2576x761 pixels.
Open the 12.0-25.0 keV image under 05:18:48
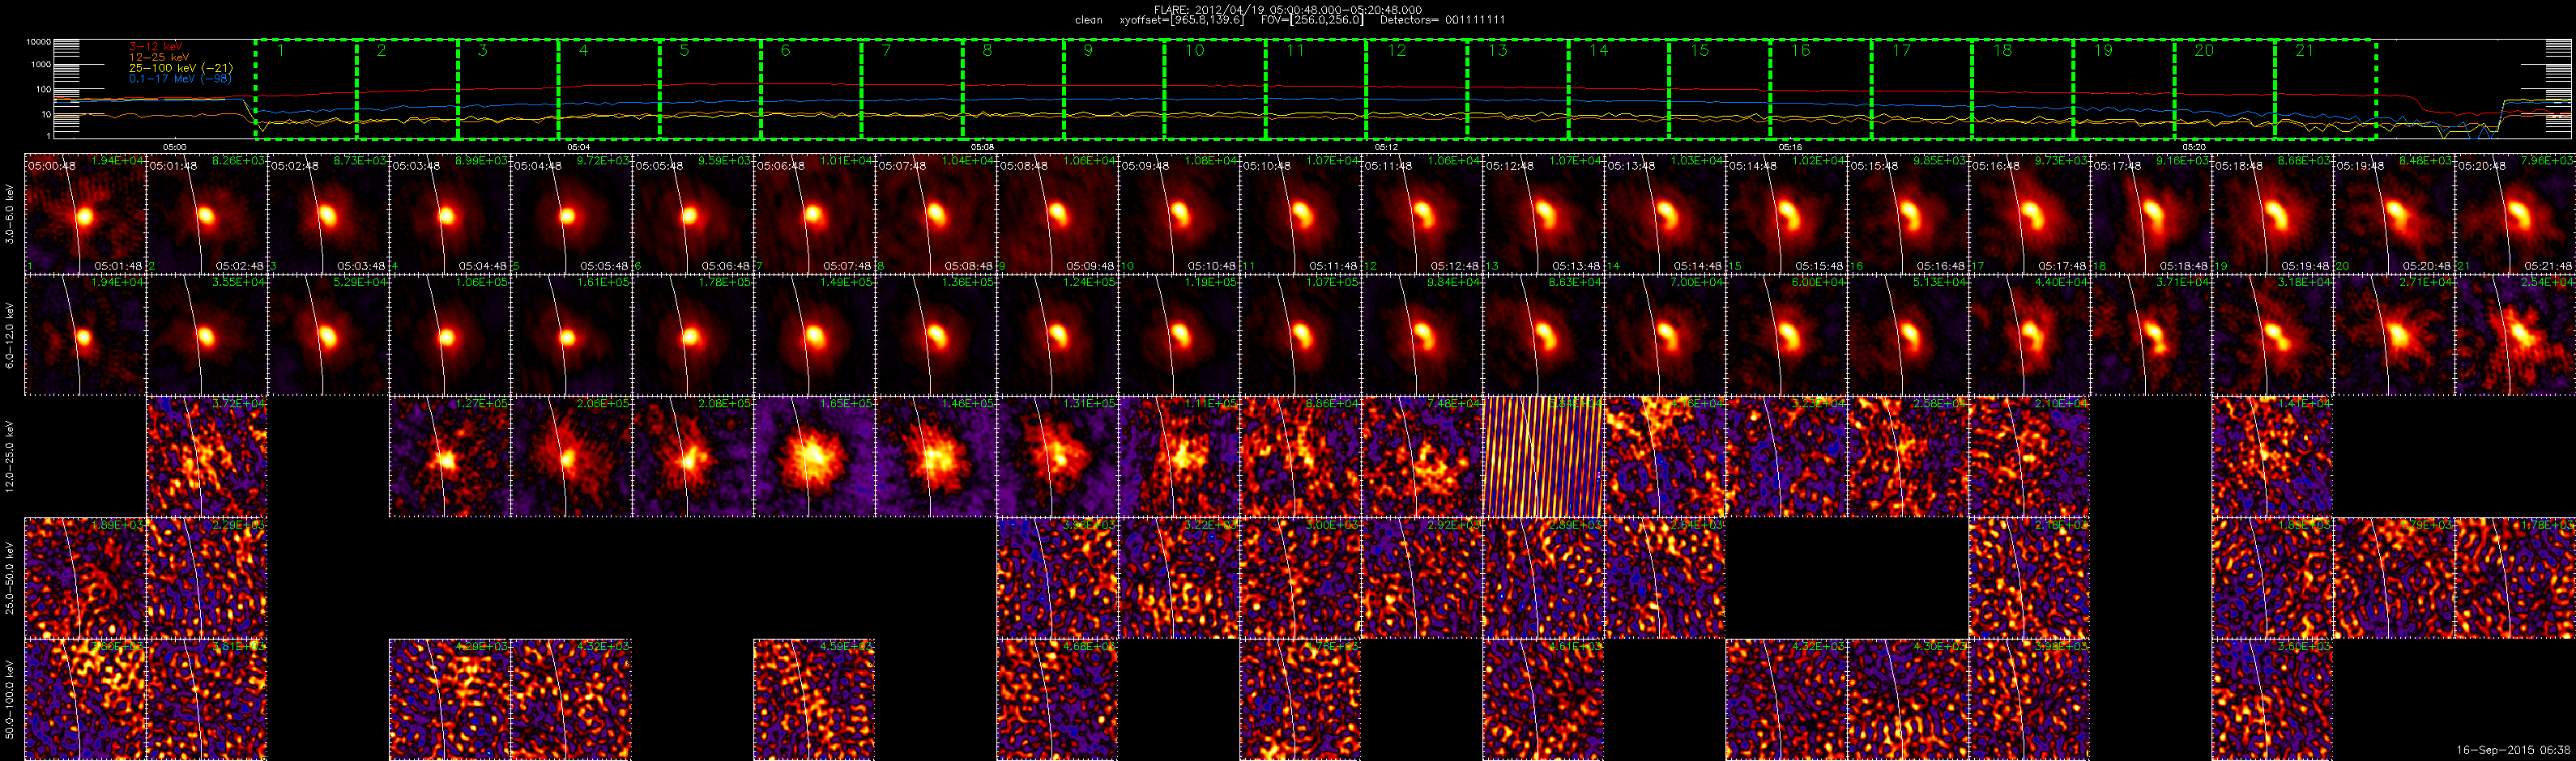(x=2272, y=456)
